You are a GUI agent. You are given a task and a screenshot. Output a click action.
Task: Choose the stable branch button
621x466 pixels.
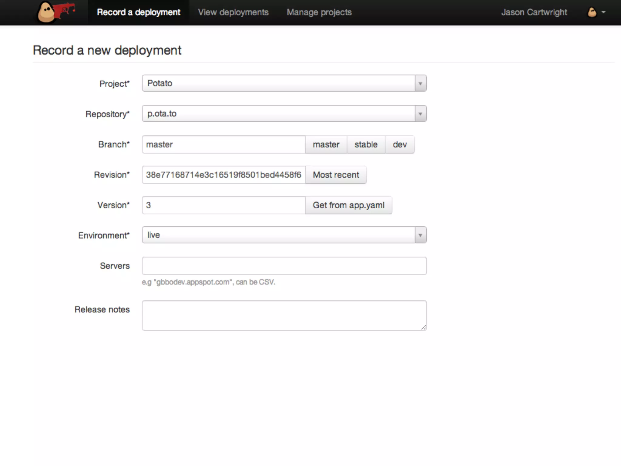[366, 145]
